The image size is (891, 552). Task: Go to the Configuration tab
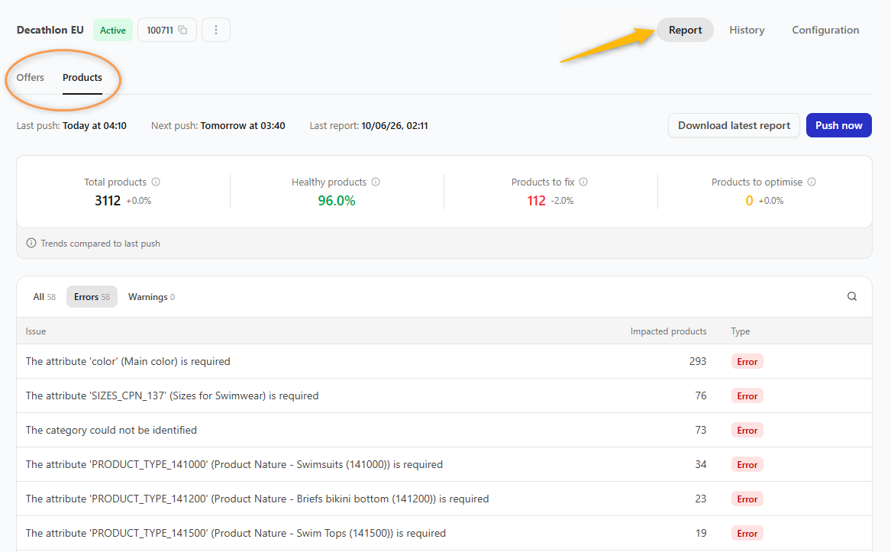825,30
